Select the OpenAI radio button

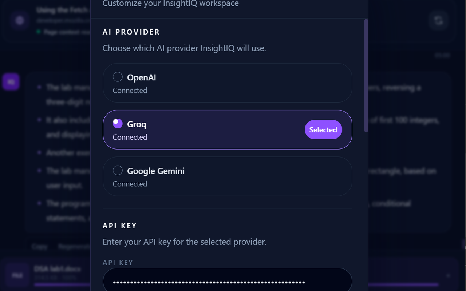click(118, 77)
